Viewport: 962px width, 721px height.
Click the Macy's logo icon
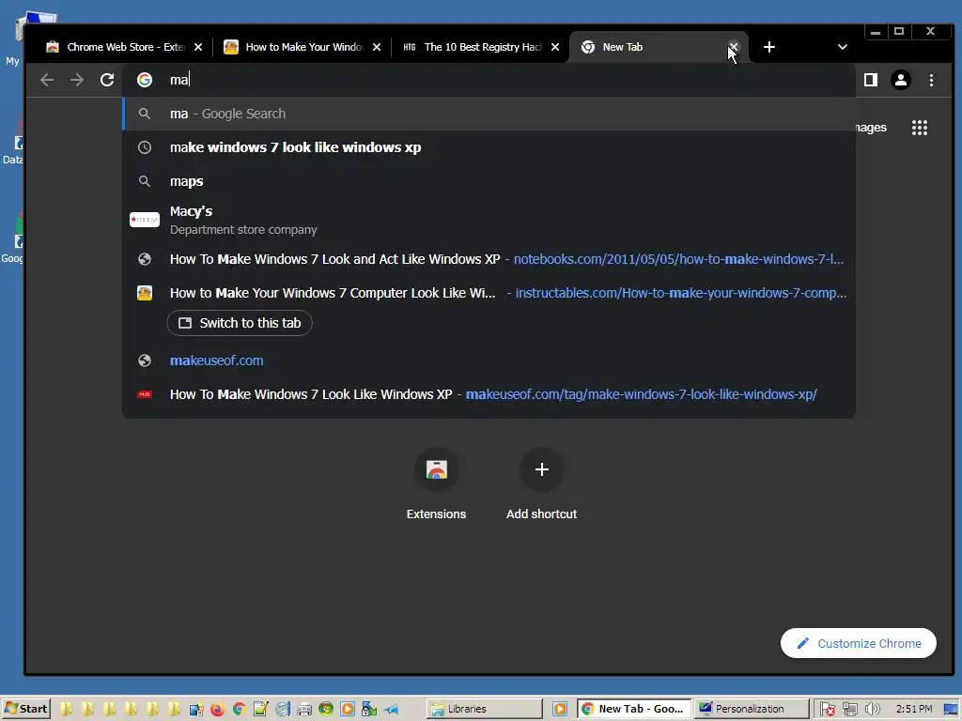point(145,220)
